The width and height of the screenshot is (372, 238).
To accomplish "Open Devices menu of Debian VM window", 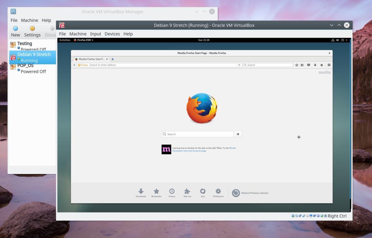I will 112,34.
